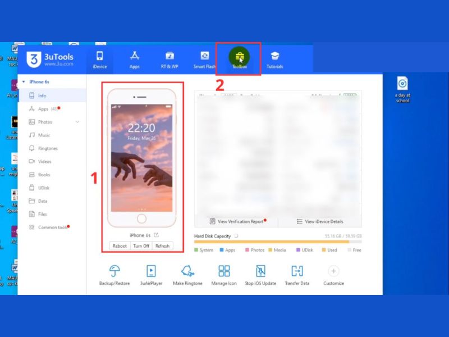Select Data in the sidebar
The height and width of the screenshot is (337, 449).
tap(52, 201)
